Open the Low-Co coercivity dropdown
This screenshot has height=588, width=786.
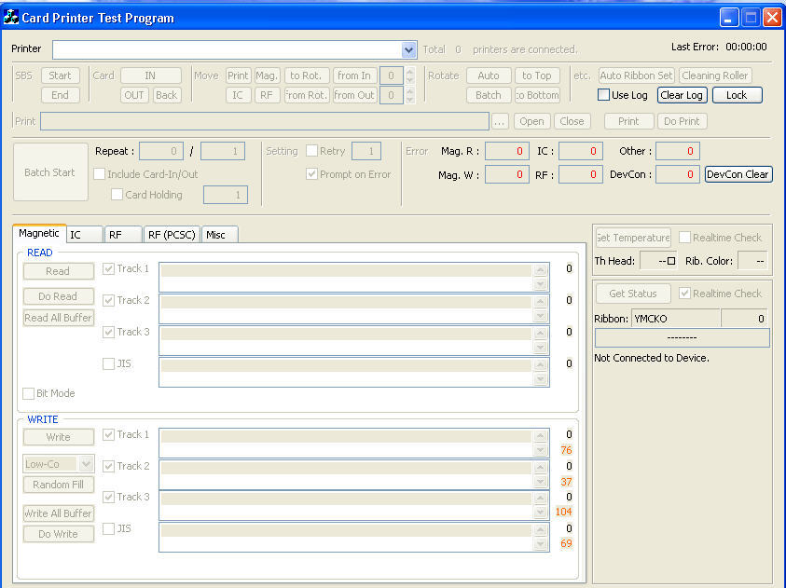[86, 464]
